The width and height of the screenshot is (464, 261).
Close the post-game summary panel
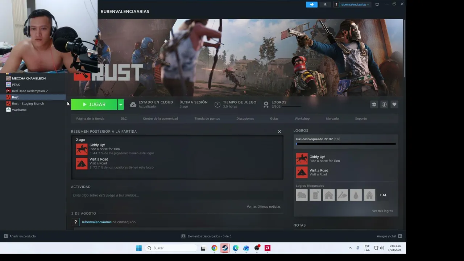pos(279,131)
